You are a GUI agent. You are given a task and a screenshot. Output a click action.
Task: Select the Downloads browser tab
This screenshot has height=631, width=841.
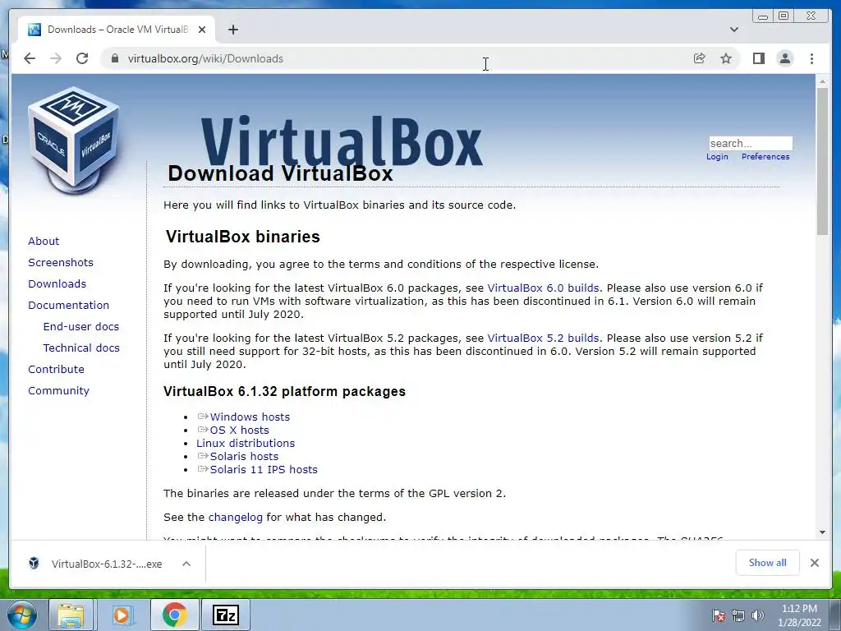pyautogui.click(x=117, y=30)
